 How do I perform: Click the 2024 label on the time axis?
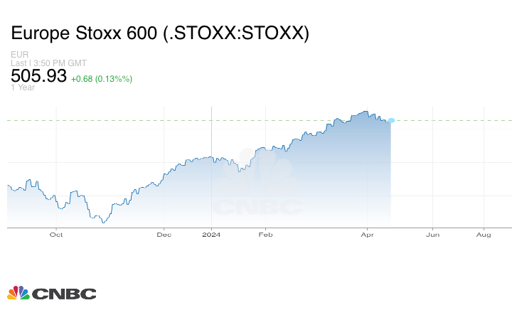click(x=212, y=234)
